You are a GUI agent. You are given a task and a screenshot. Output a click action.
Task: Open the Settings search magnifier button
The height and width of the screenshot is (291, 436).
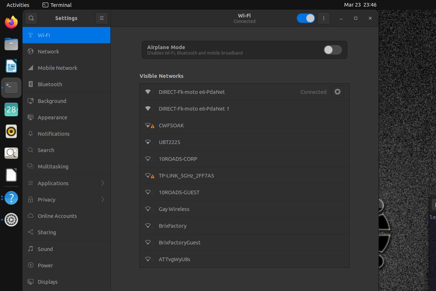coord(31,18)
